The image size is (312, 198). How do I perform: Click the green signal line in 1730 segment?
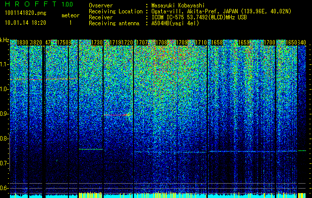[x=91, y=149]
